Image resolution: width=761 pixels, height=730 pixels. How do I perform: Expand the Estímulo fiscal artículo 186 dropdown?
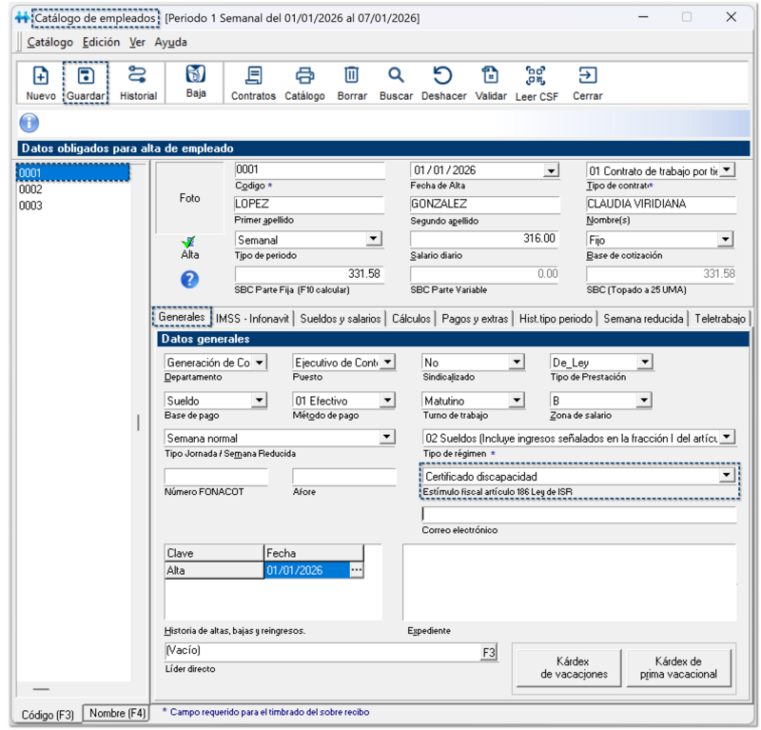point(727,475)
